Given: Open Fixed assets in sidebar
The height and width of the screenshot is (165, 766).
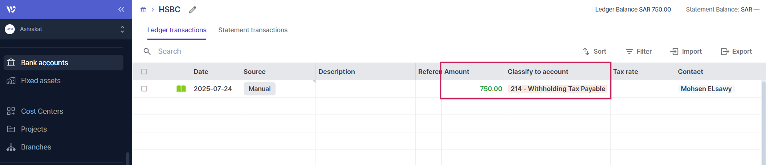Looking at the screenshot, I should point(40,81).
